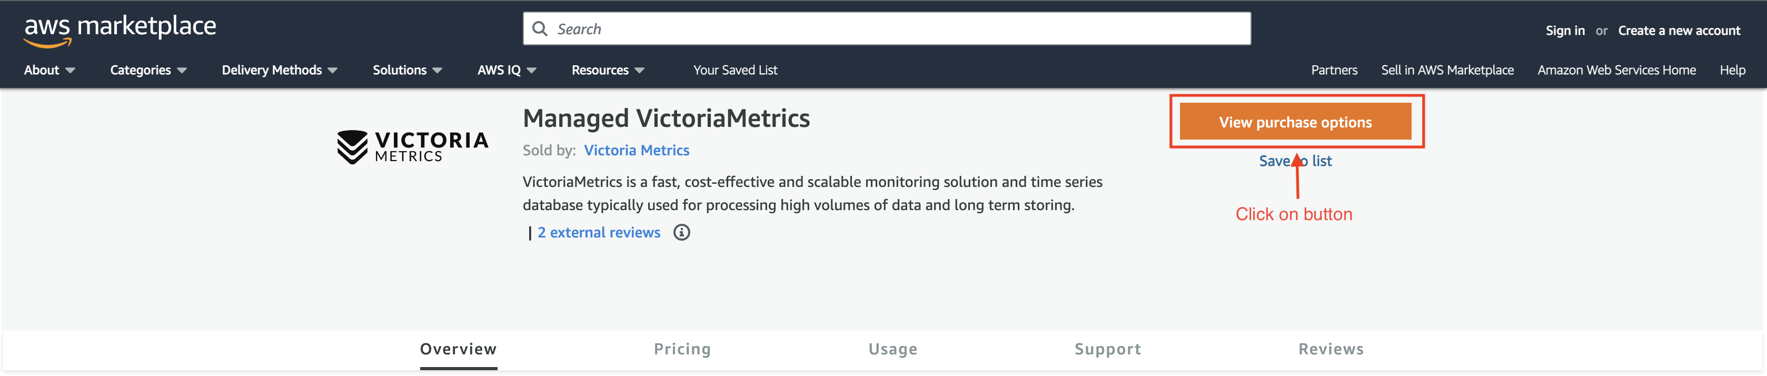Viewport: 1767px width, 376px height.
Task: Open the Solutions dropdown arrow
Action: pos(438,71)
